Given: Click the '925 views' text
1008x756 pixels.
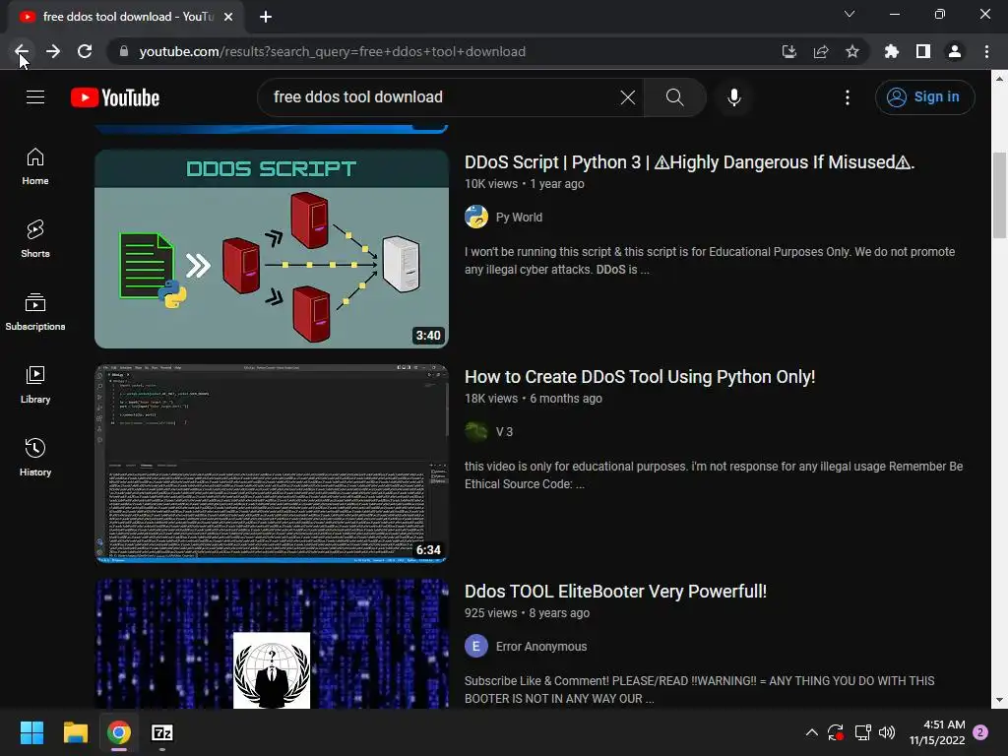Looking at the screenshot, I should pos(490,613).
